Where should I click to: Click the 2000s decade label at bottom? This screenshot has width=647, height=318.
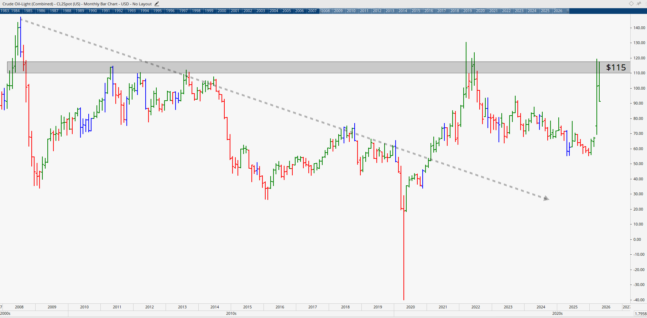click(x=5, y=313)
